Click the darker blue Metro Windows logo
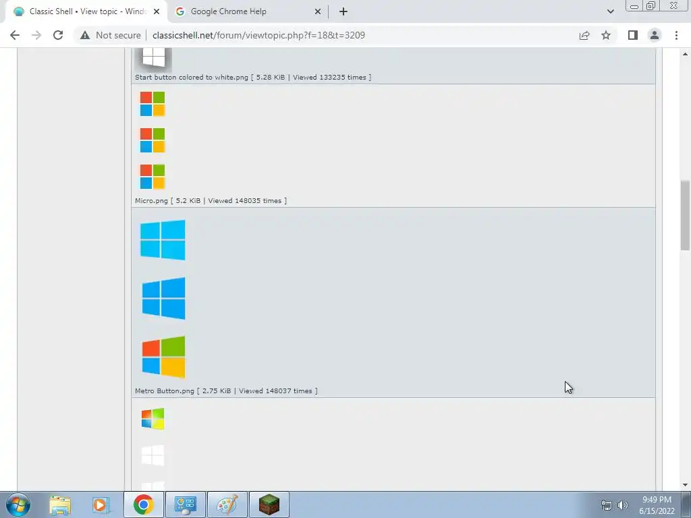The image size is (691, 518). click(x=163, y=298)
